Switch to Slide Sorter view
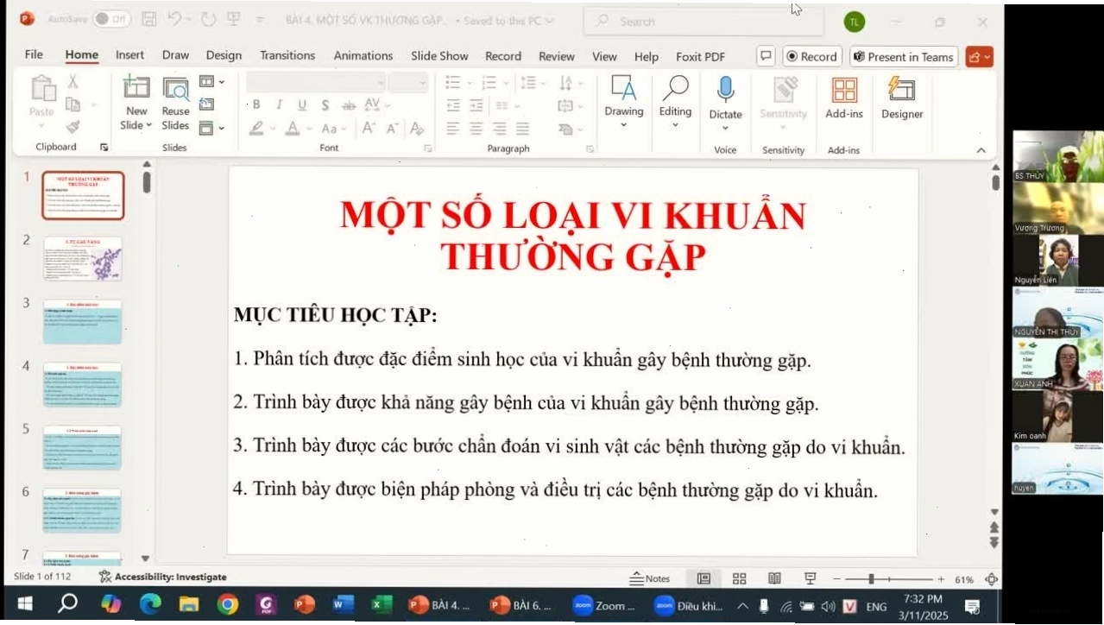 pos(739,578)
